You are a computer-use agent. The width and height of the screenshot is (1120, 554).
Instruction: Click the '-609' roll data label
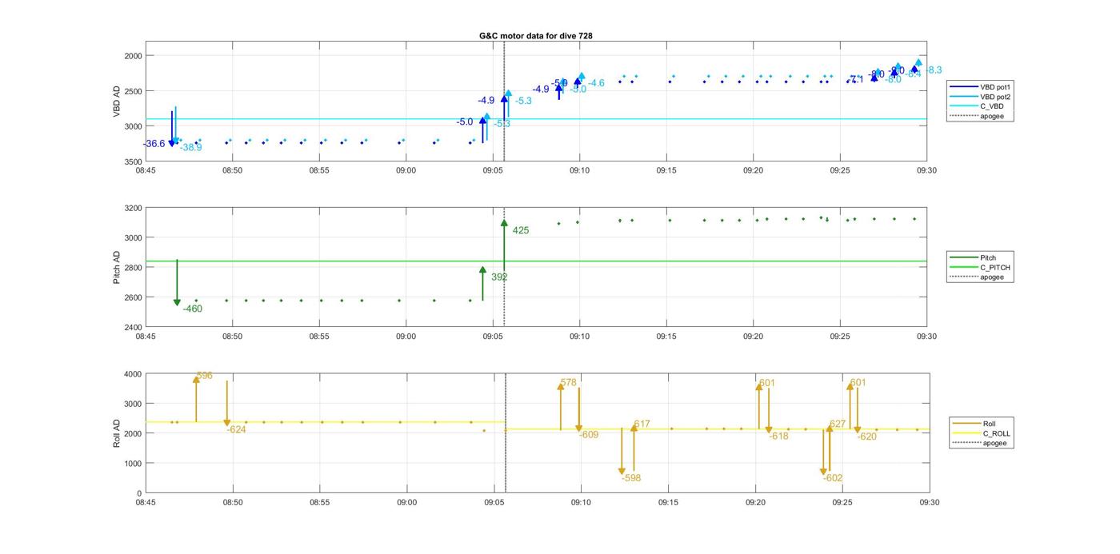tap(589, 435)
